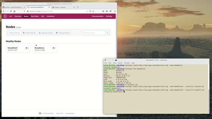Click the leader star badge above NomadServer
The image size is (212, 119).
coord(36,46)
